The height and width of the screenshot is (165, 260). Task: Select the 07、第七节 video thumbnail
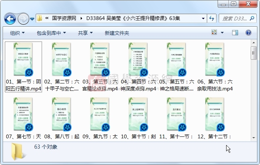tap(23, 114)
